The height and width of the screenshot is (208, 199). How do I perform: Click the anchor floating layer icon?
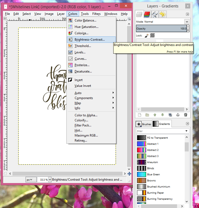click(x=178, y=115)
